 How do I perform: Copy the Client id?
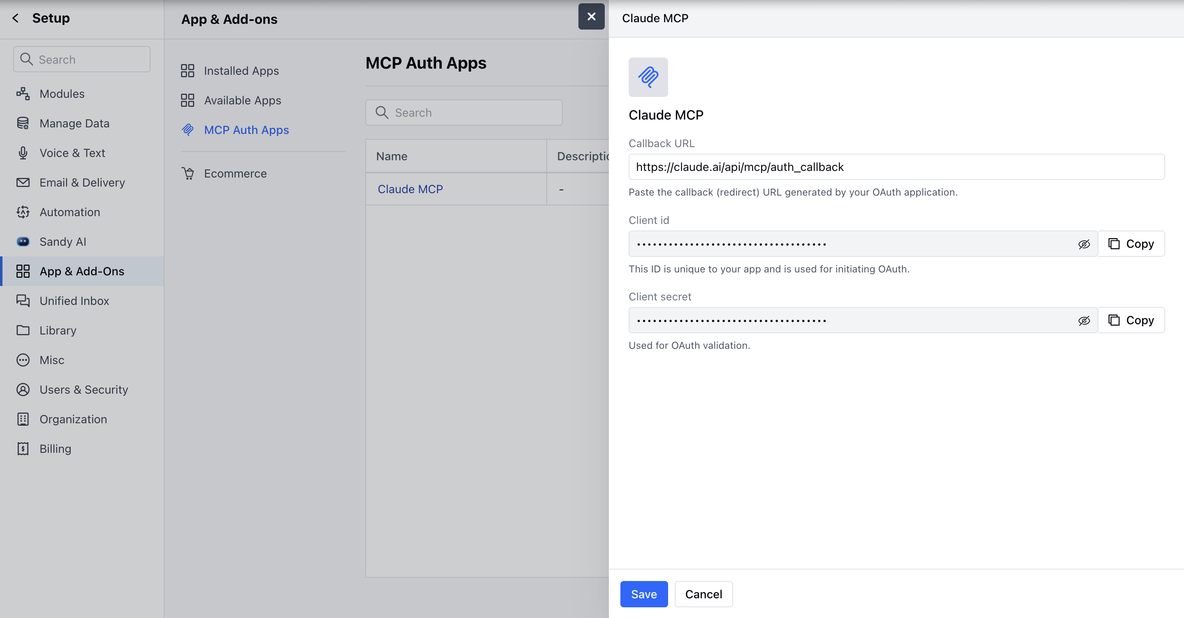click(1131, 243)
